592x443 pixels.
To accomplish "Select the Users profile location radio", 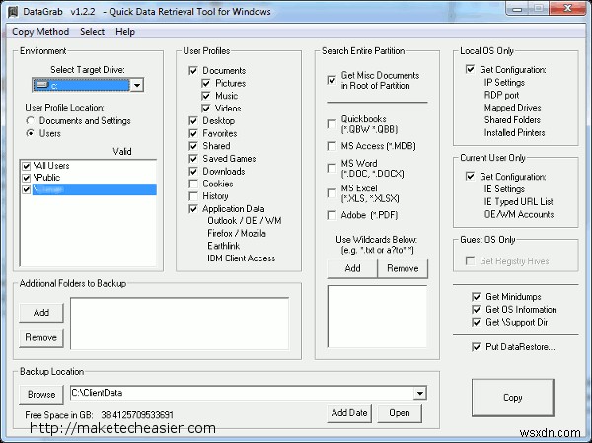I will click(x=30, y=133).
